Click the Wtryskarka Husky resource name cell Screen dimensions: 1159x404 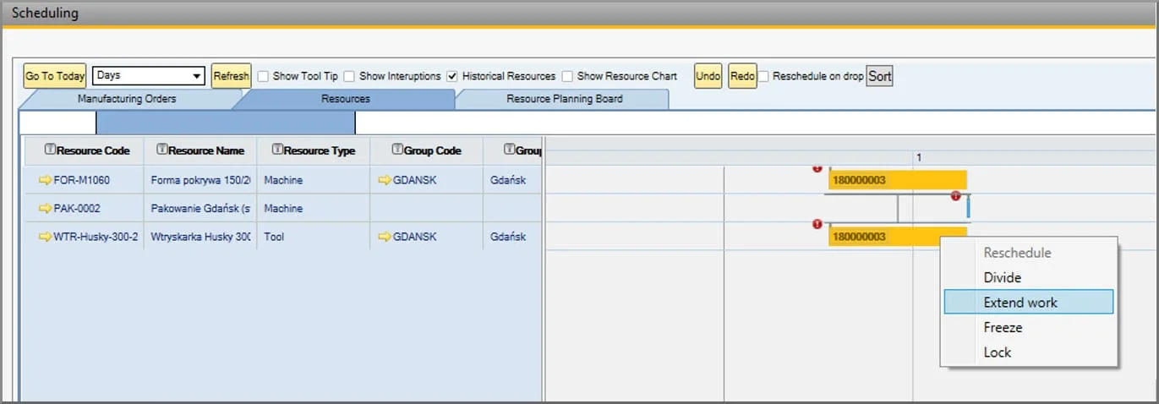pos(200,237)
